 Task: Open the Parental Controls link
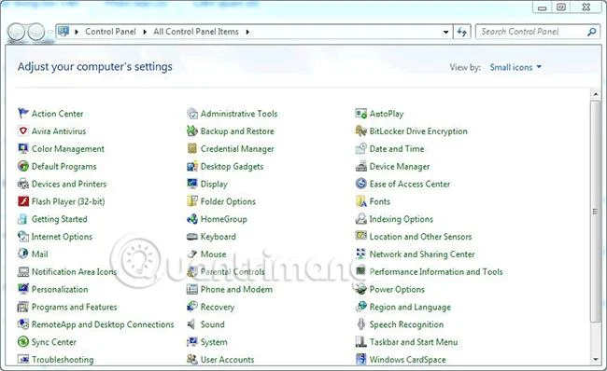pyautogui.click(x=233, y=271)
